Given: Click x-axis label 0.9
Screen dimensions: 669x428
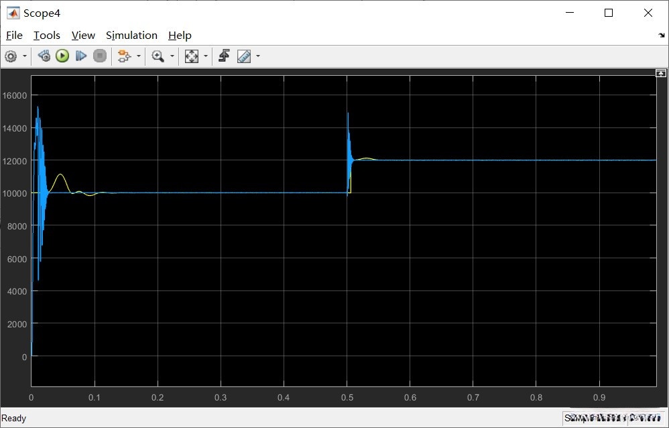Looking at the screenshot, I should coord(599,398).
